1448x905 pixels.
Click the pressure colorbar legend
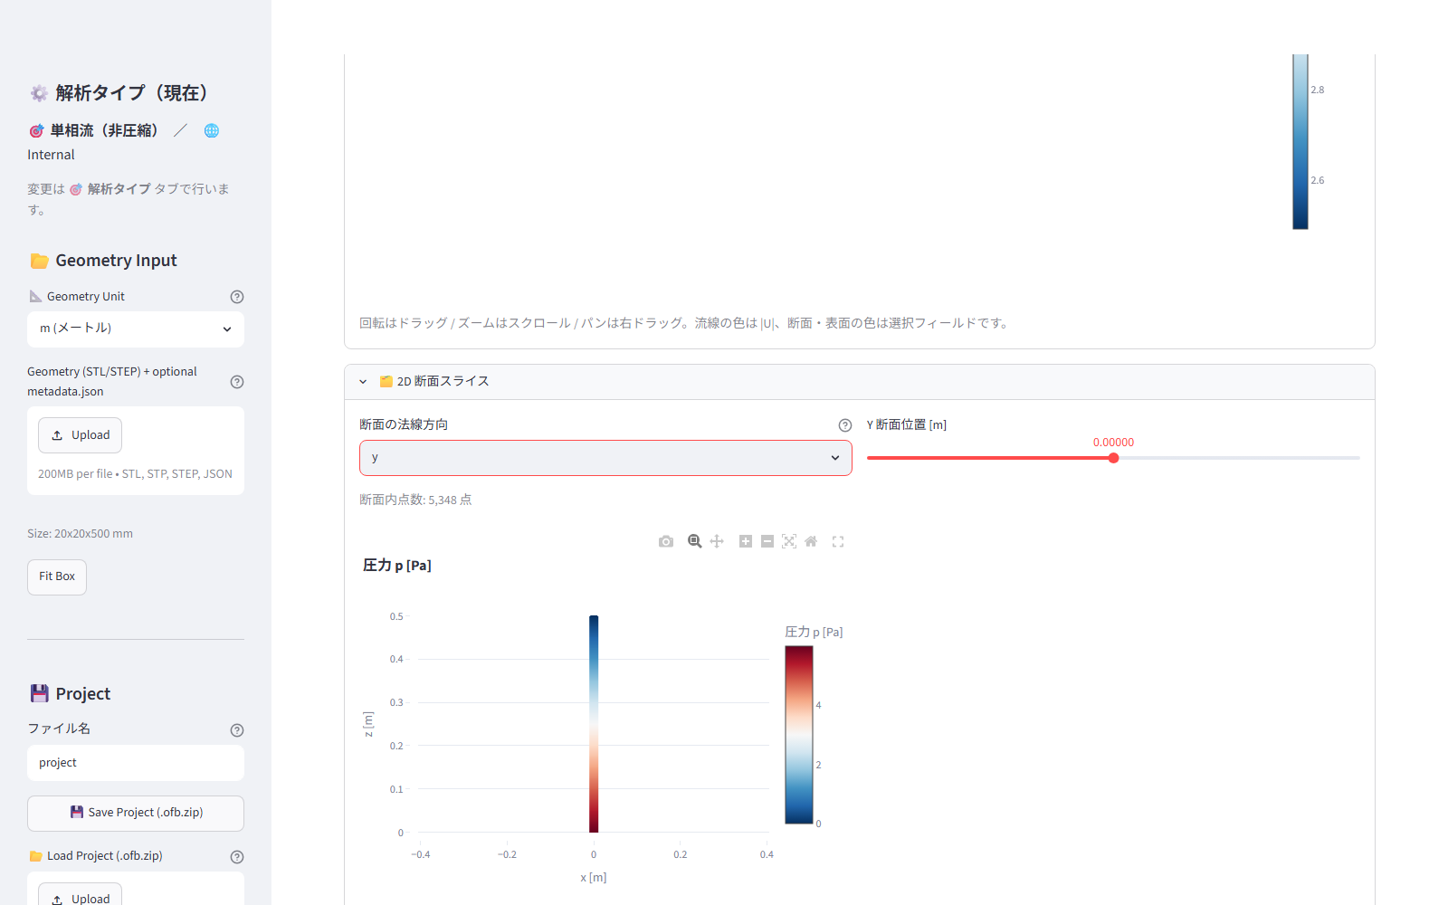(799, 734)
